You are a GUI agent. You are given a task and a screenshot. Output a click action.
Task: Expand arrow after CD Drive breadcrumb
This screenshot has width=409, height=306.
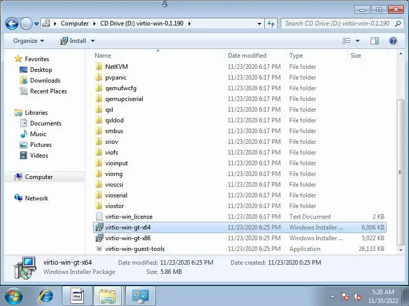pos(189,23)
